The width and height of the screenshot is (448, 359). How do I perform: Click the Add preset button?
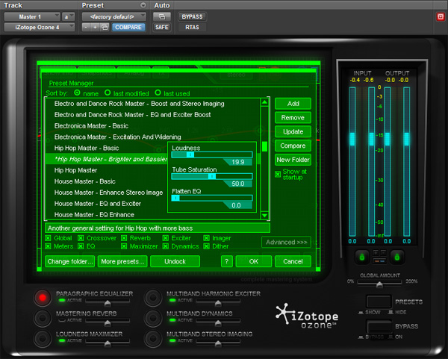(x=293, y=104)
